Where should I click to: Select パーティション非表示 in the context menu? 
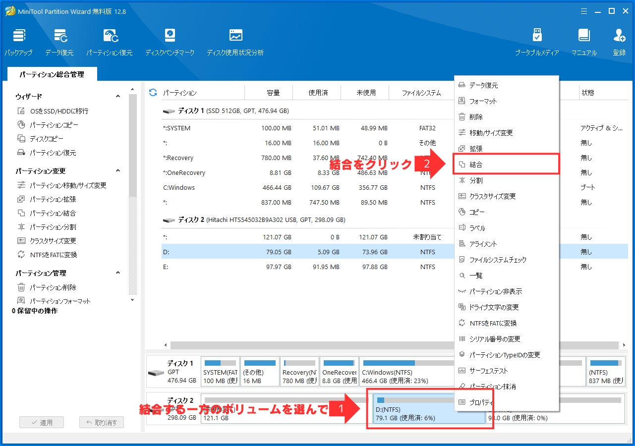[x=507, y=291]
